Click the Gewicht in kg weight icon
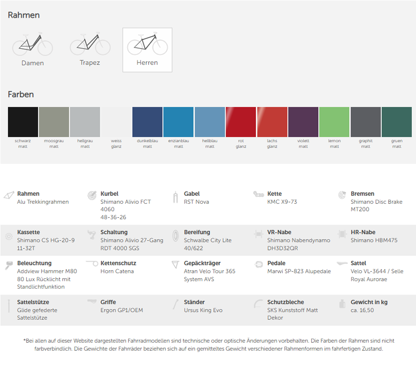The image size is (416, 367). pos(342,303)
